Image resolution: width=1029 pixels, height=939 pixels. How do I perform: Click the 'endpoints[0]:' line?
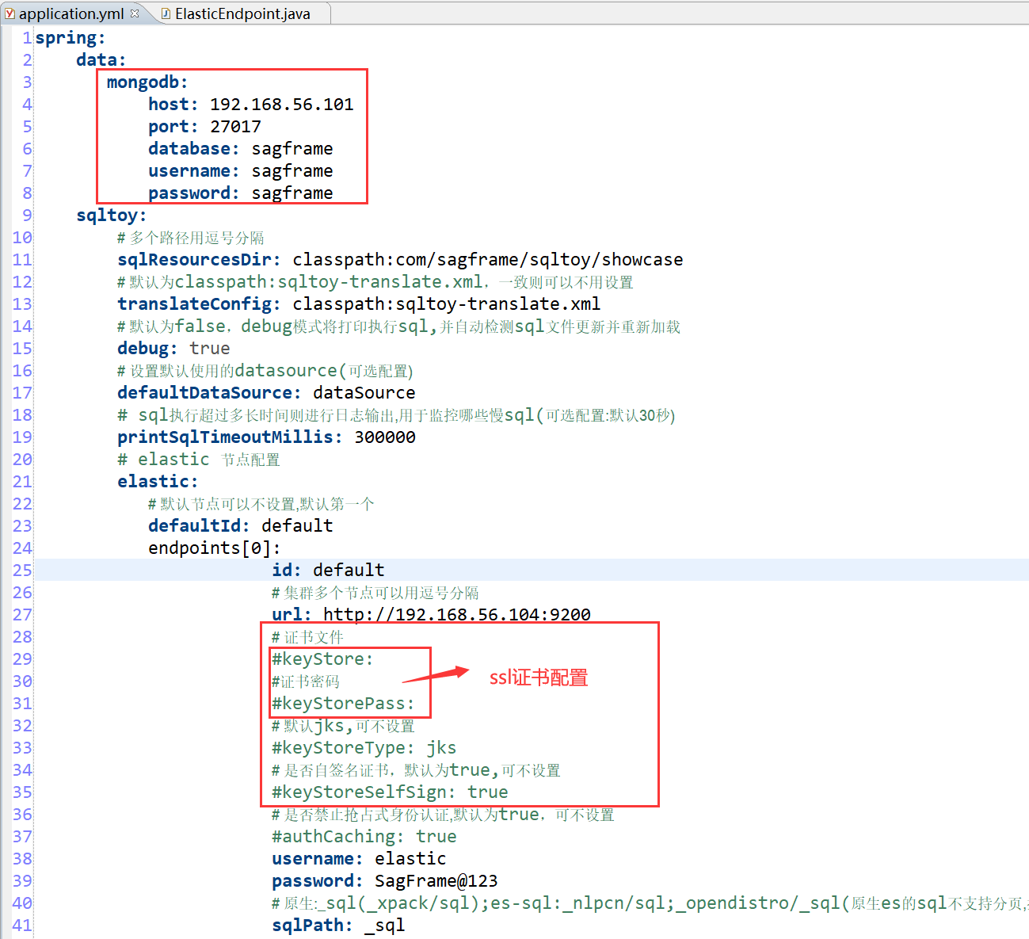215,548
